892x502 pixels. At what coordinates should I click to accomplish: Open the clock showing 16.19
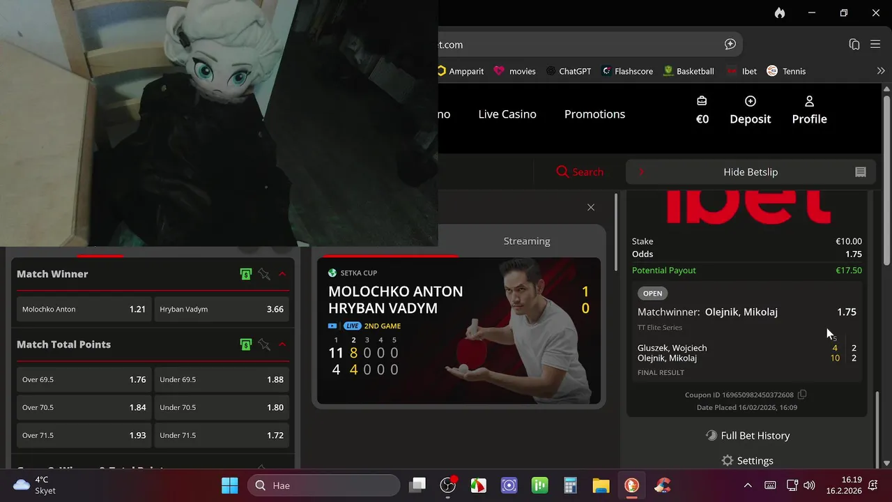coord(843,485)
